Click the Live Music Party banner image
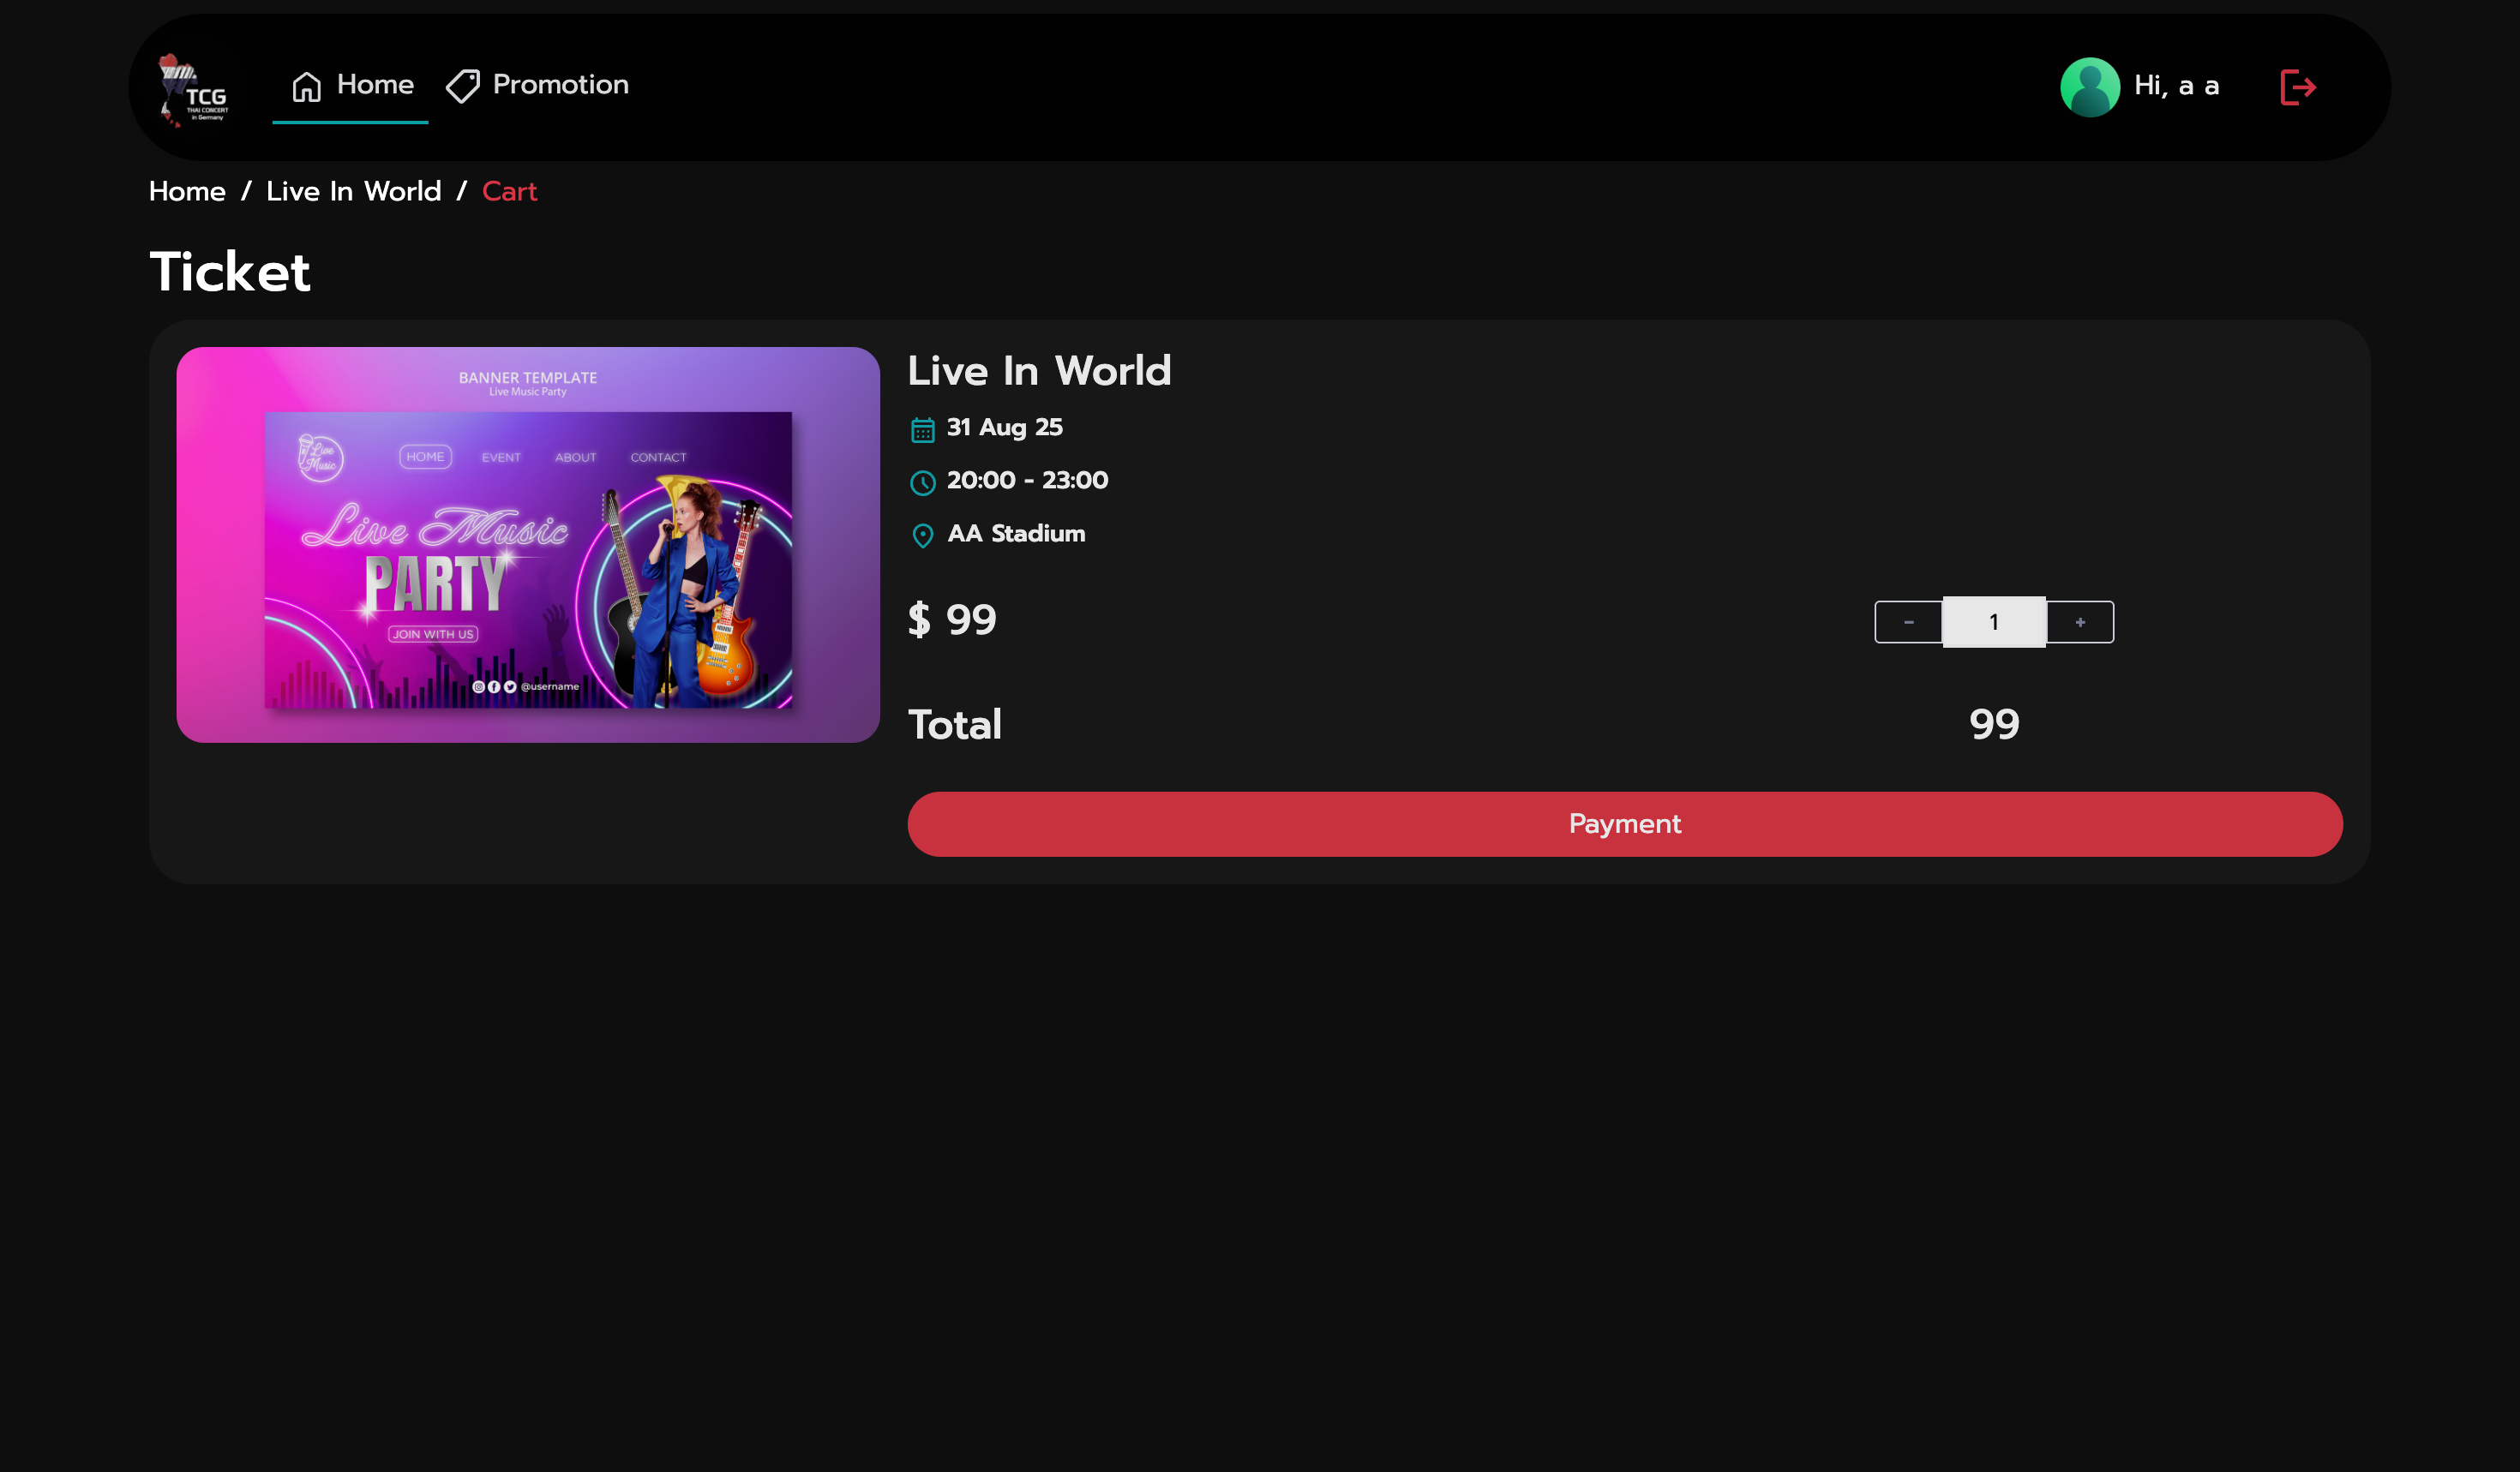Viewport: 2520px width, 1472px height. tap(527, 545)
